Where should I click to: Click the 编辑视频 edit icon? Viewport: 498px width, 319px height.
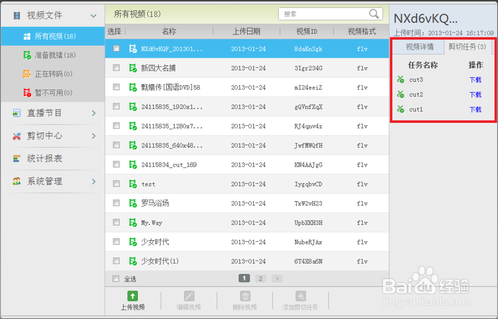click(x=188, y=296)
